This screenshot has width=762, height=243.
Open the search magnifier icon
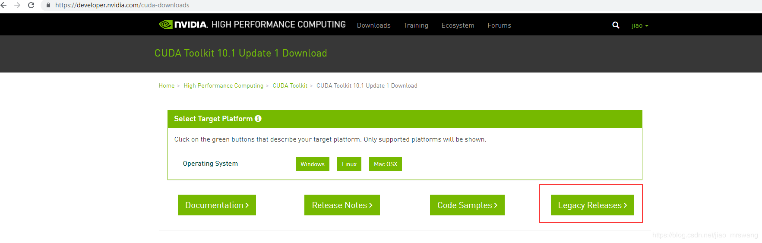click(x=616, y=25)
